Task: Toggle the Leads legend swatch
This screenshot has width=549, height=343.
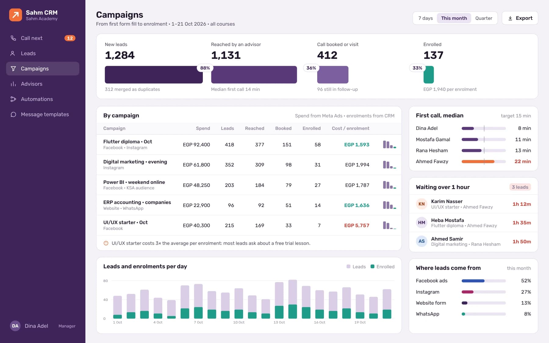Action: [348, 266]
